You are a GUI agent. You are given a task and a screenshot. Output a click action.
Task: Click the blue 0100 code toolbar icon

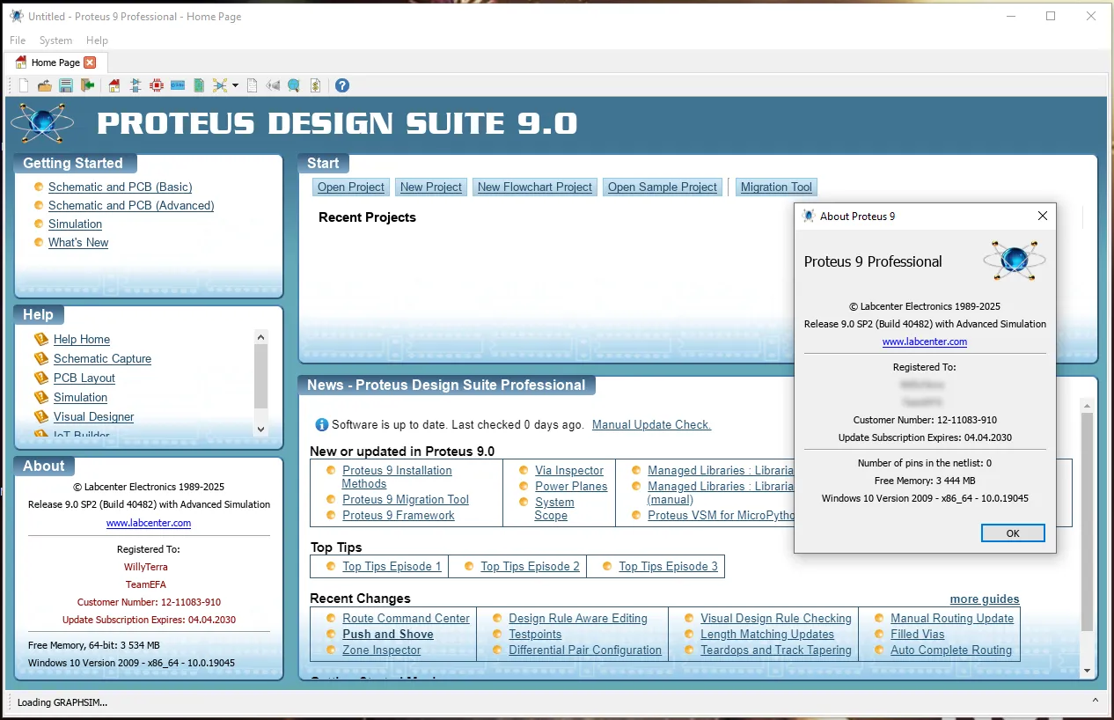178,85
